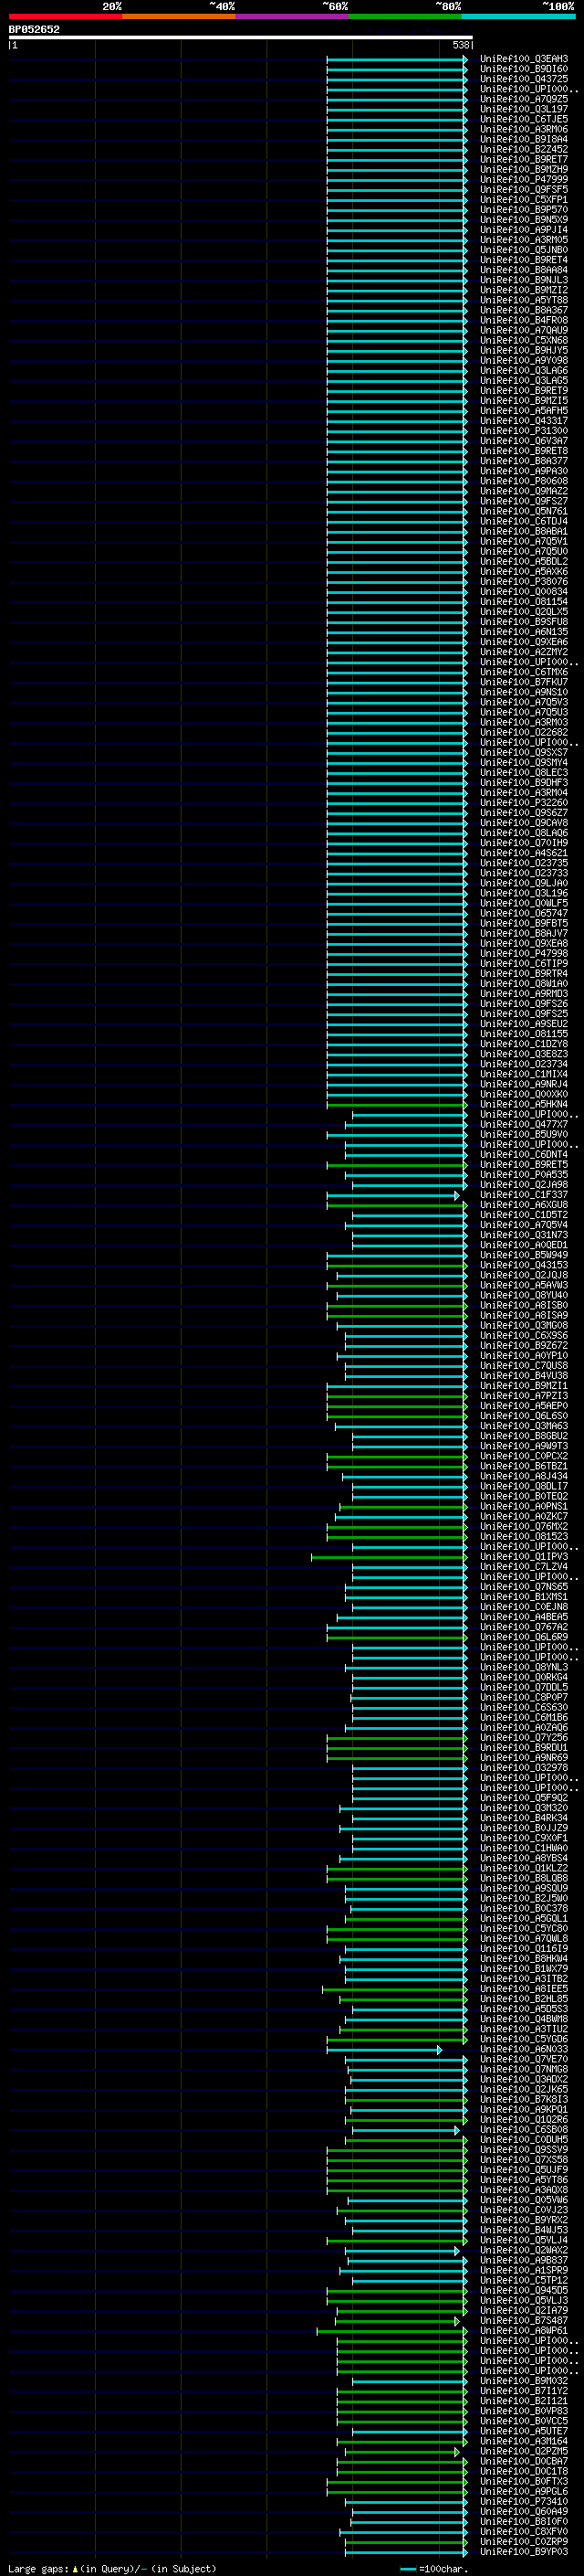Select the UniRef100_B9HJY5 label

pos(524,350)
